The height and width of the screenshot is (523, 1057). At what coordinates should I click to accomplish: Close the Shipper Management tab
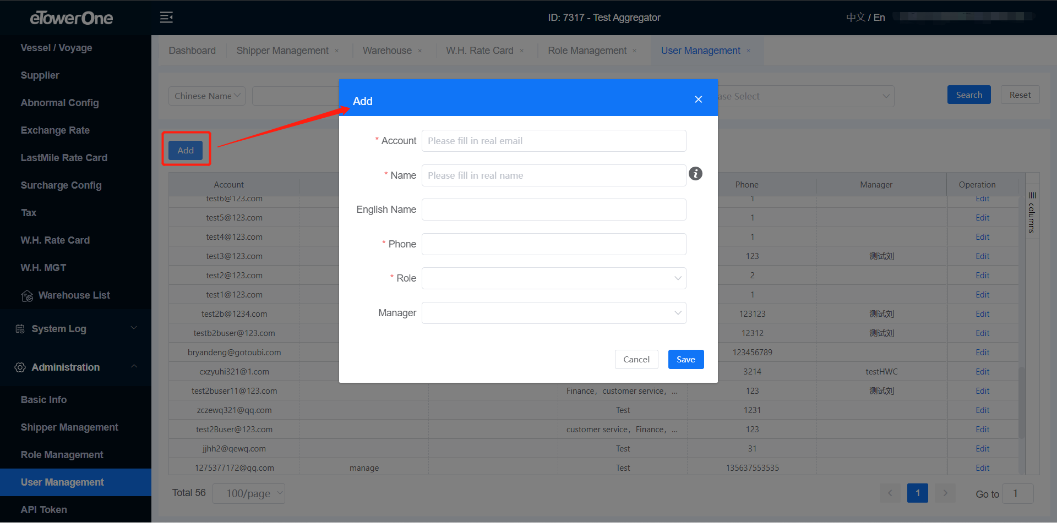tap(337, 51)
